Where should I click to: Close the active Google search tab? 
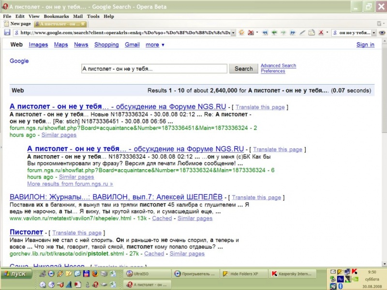tap(83, 24)
